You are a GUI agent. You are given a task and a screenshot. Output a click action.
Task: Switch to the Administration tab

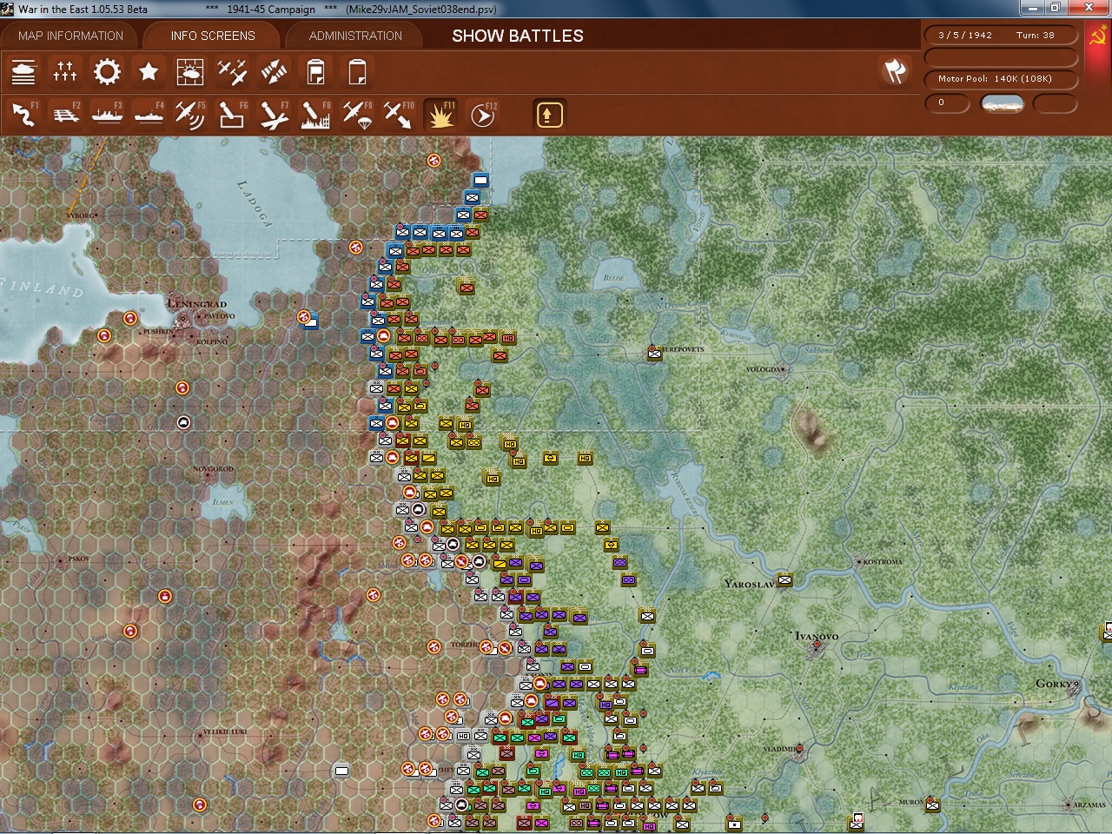pyautogui.click(x=355, y=36)
